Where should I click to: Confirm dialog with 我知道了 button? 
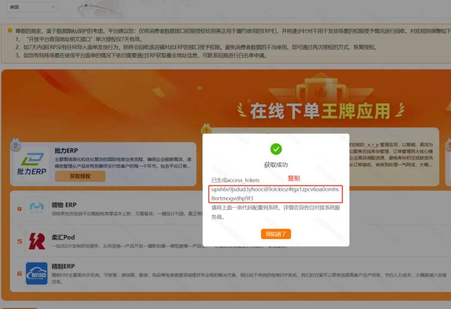tap(276, 234)
